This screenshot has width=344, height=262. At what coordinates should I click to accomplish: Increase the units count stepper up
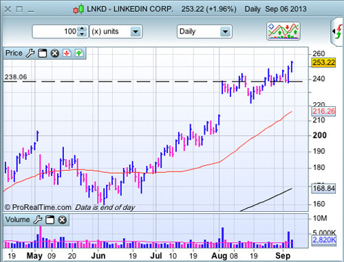(82, 29)
